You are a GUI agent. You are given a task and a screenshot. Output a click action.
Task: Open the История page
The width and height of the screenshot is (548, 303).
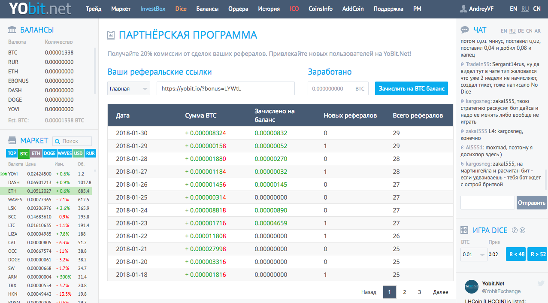tap(269, 9)
